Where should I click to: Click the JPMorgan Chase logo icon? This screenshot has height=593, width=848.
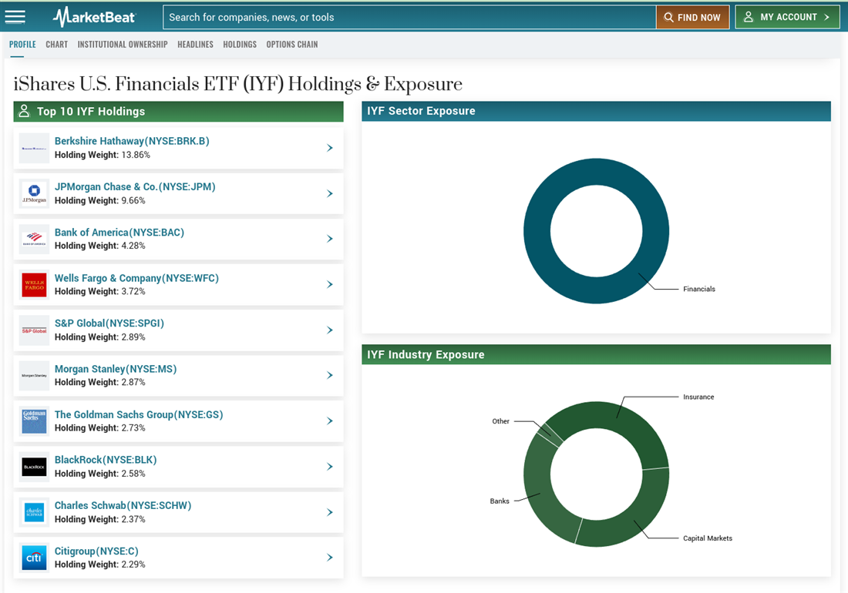coord(34,194)
